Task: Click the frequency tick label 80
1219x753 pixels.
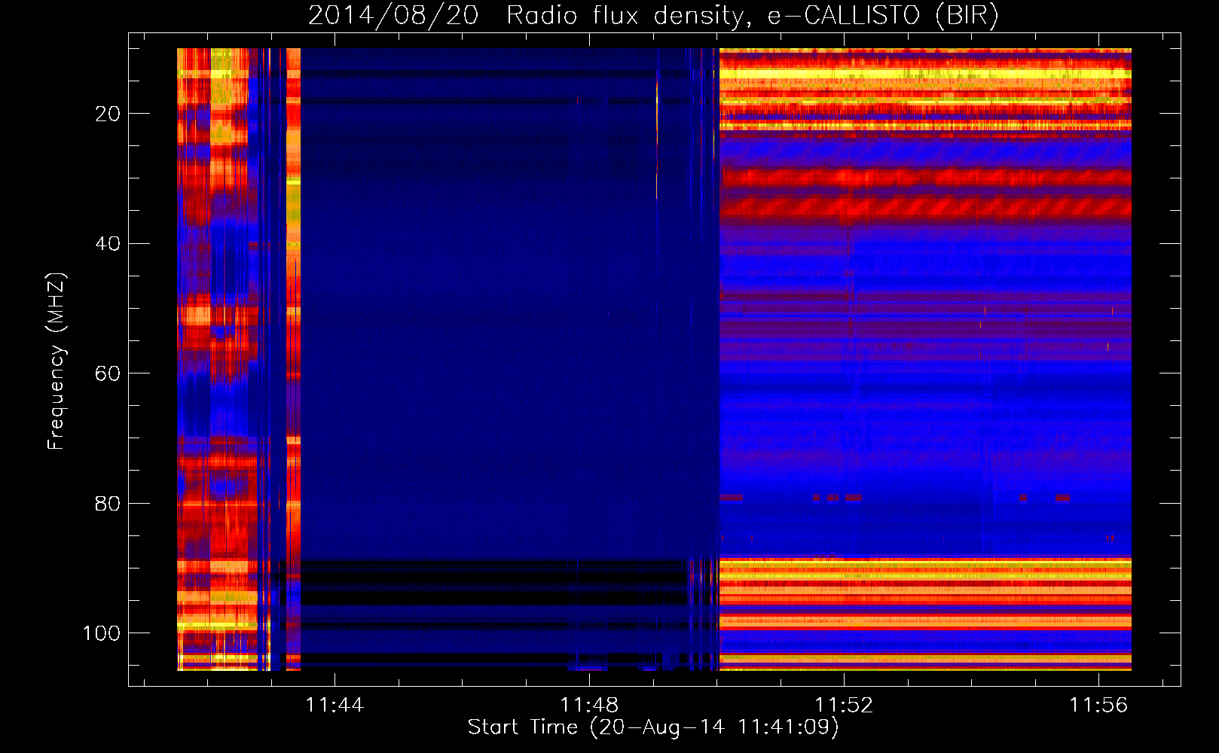Action: click(108, 504)
